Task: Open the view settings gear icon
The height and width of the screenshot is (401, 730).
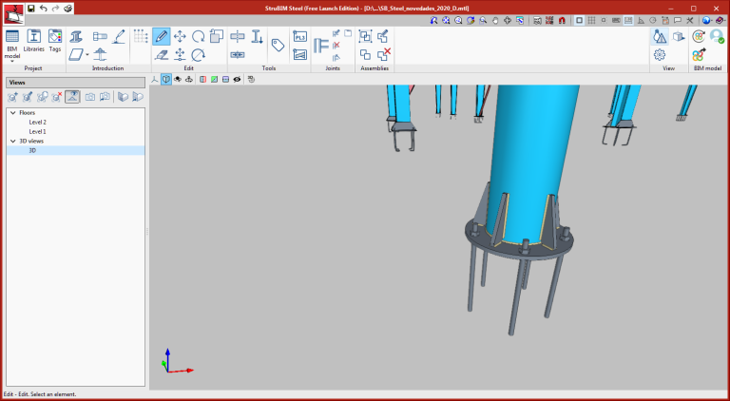Action: point(659,55)
